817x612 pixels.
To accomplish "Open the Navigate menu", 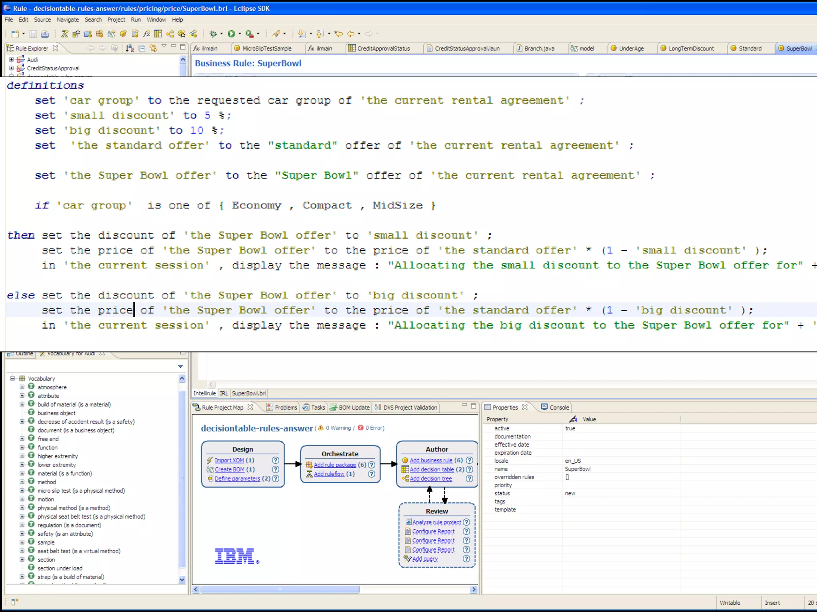I will [67, 20].
